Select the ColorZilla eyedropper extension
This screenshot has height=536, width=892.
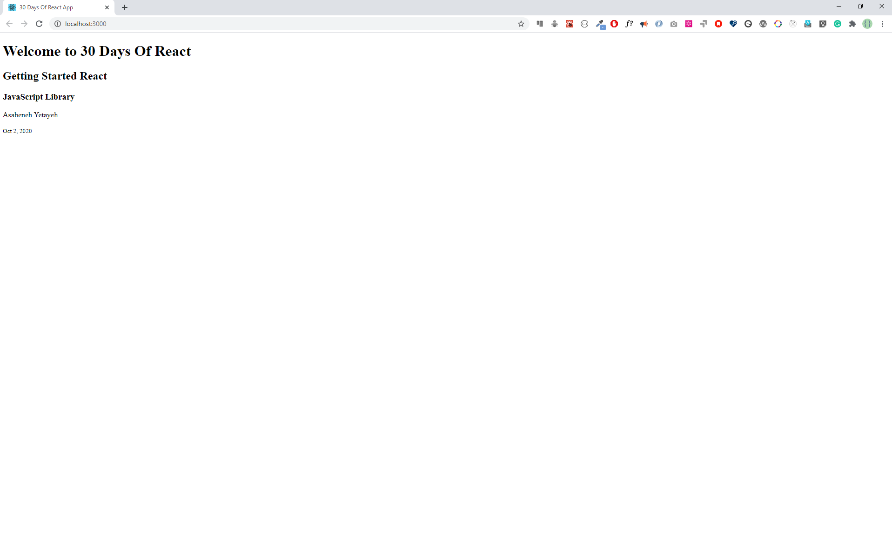tap(600, 23)
